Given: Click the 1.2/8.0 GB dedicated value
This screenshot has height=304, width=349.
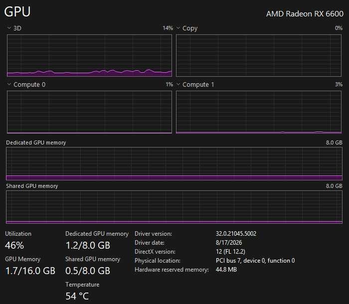Looking at the screenshot, I should pyautogui.click(x=88, y=245).
